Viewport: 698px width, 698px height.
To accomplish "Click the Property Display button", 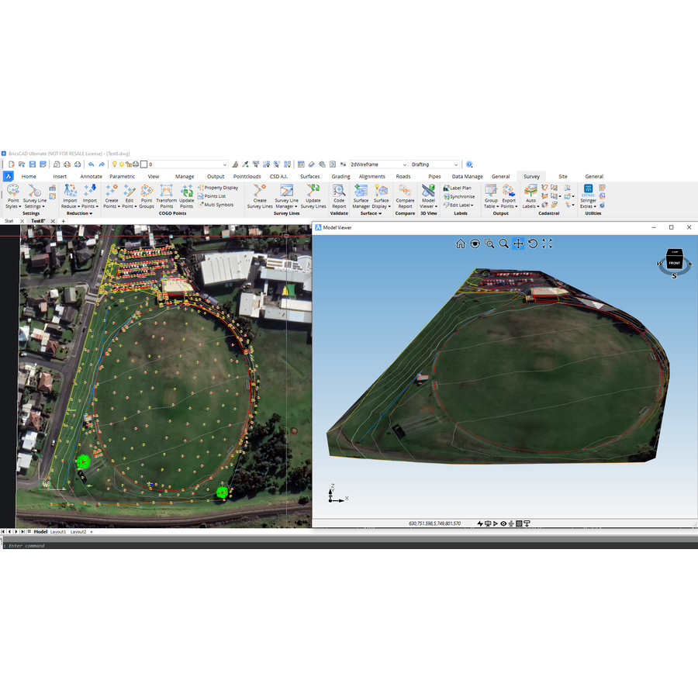I will click(x=218, y=188).
